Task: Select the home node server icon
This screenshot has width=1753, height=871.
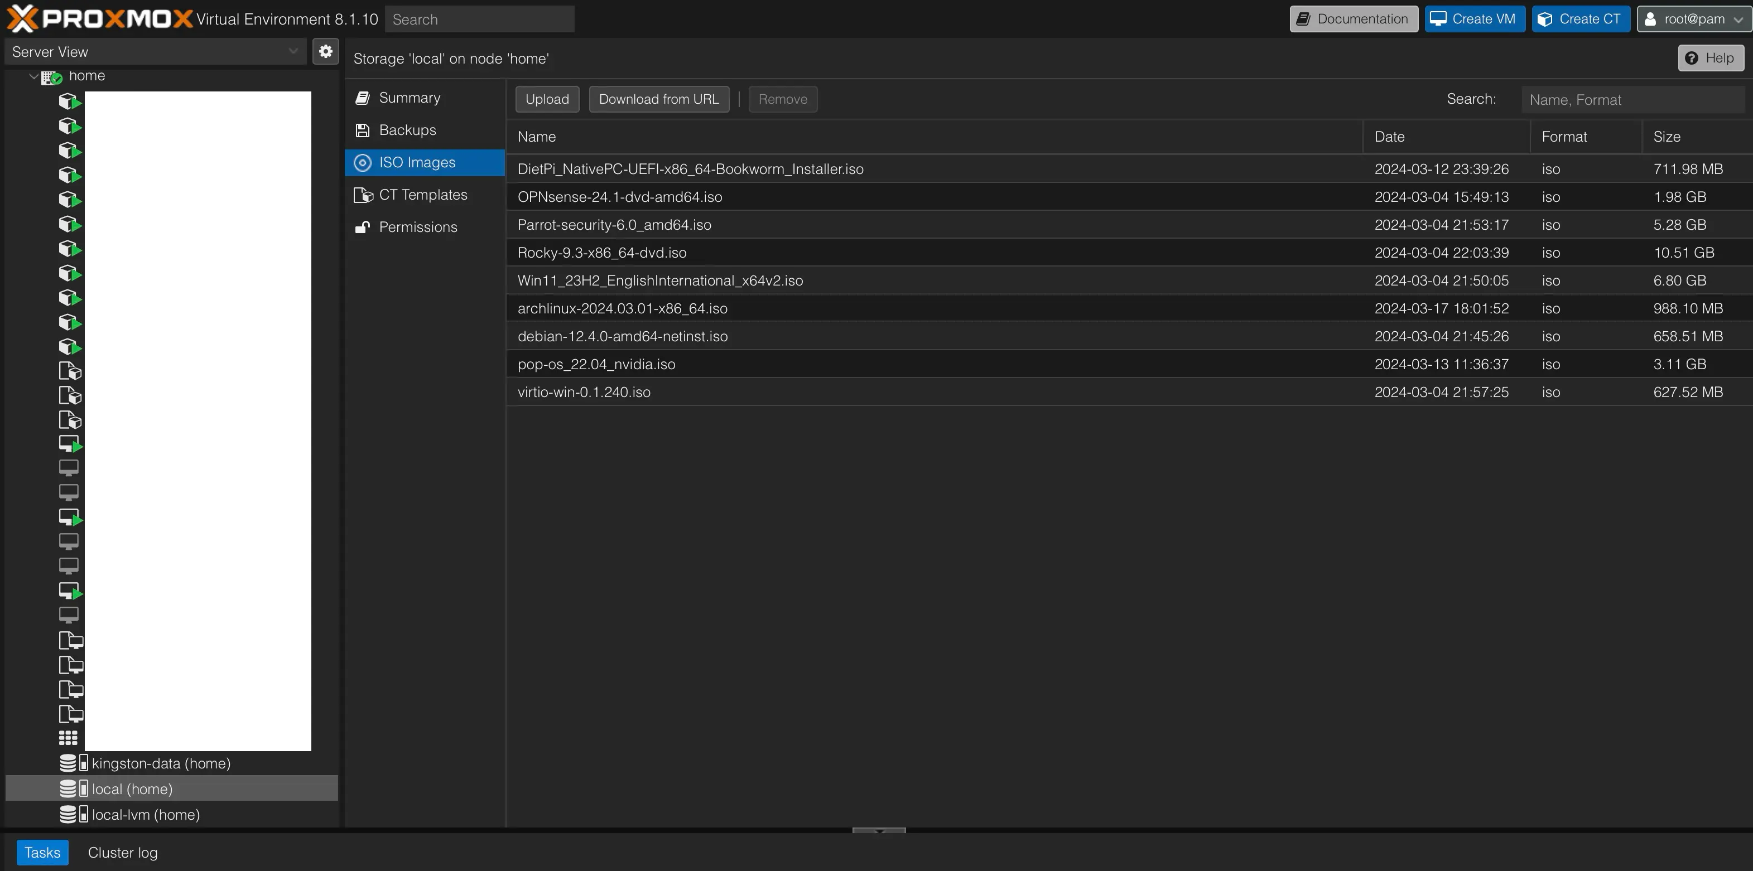Action: (52, 77)
